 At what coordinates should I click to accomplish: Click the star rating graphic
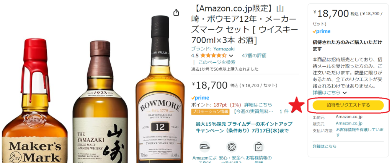click(x=213, y=55)
